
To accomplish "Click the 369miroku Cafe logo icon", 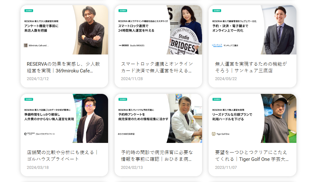I will [x=26, y=45].
